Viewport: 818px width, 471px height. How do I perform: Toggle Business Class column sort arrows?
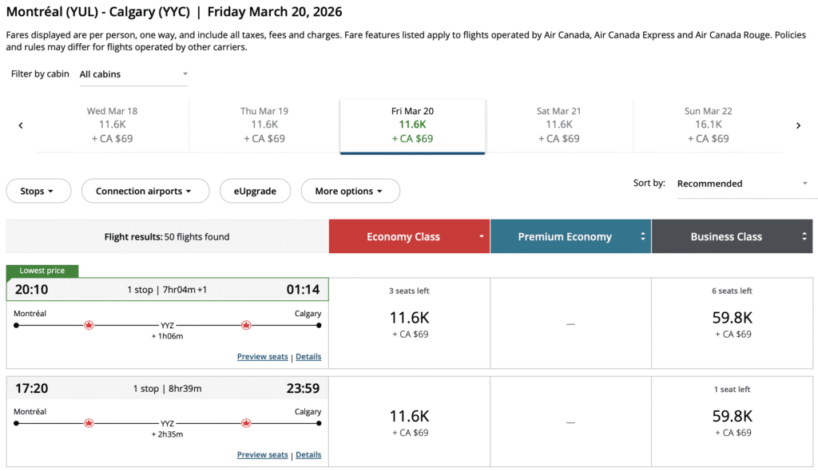(804, 237)
